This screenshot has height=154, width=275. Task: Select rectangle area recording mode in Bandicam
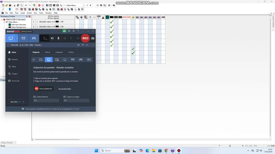[x=41, y=60]
